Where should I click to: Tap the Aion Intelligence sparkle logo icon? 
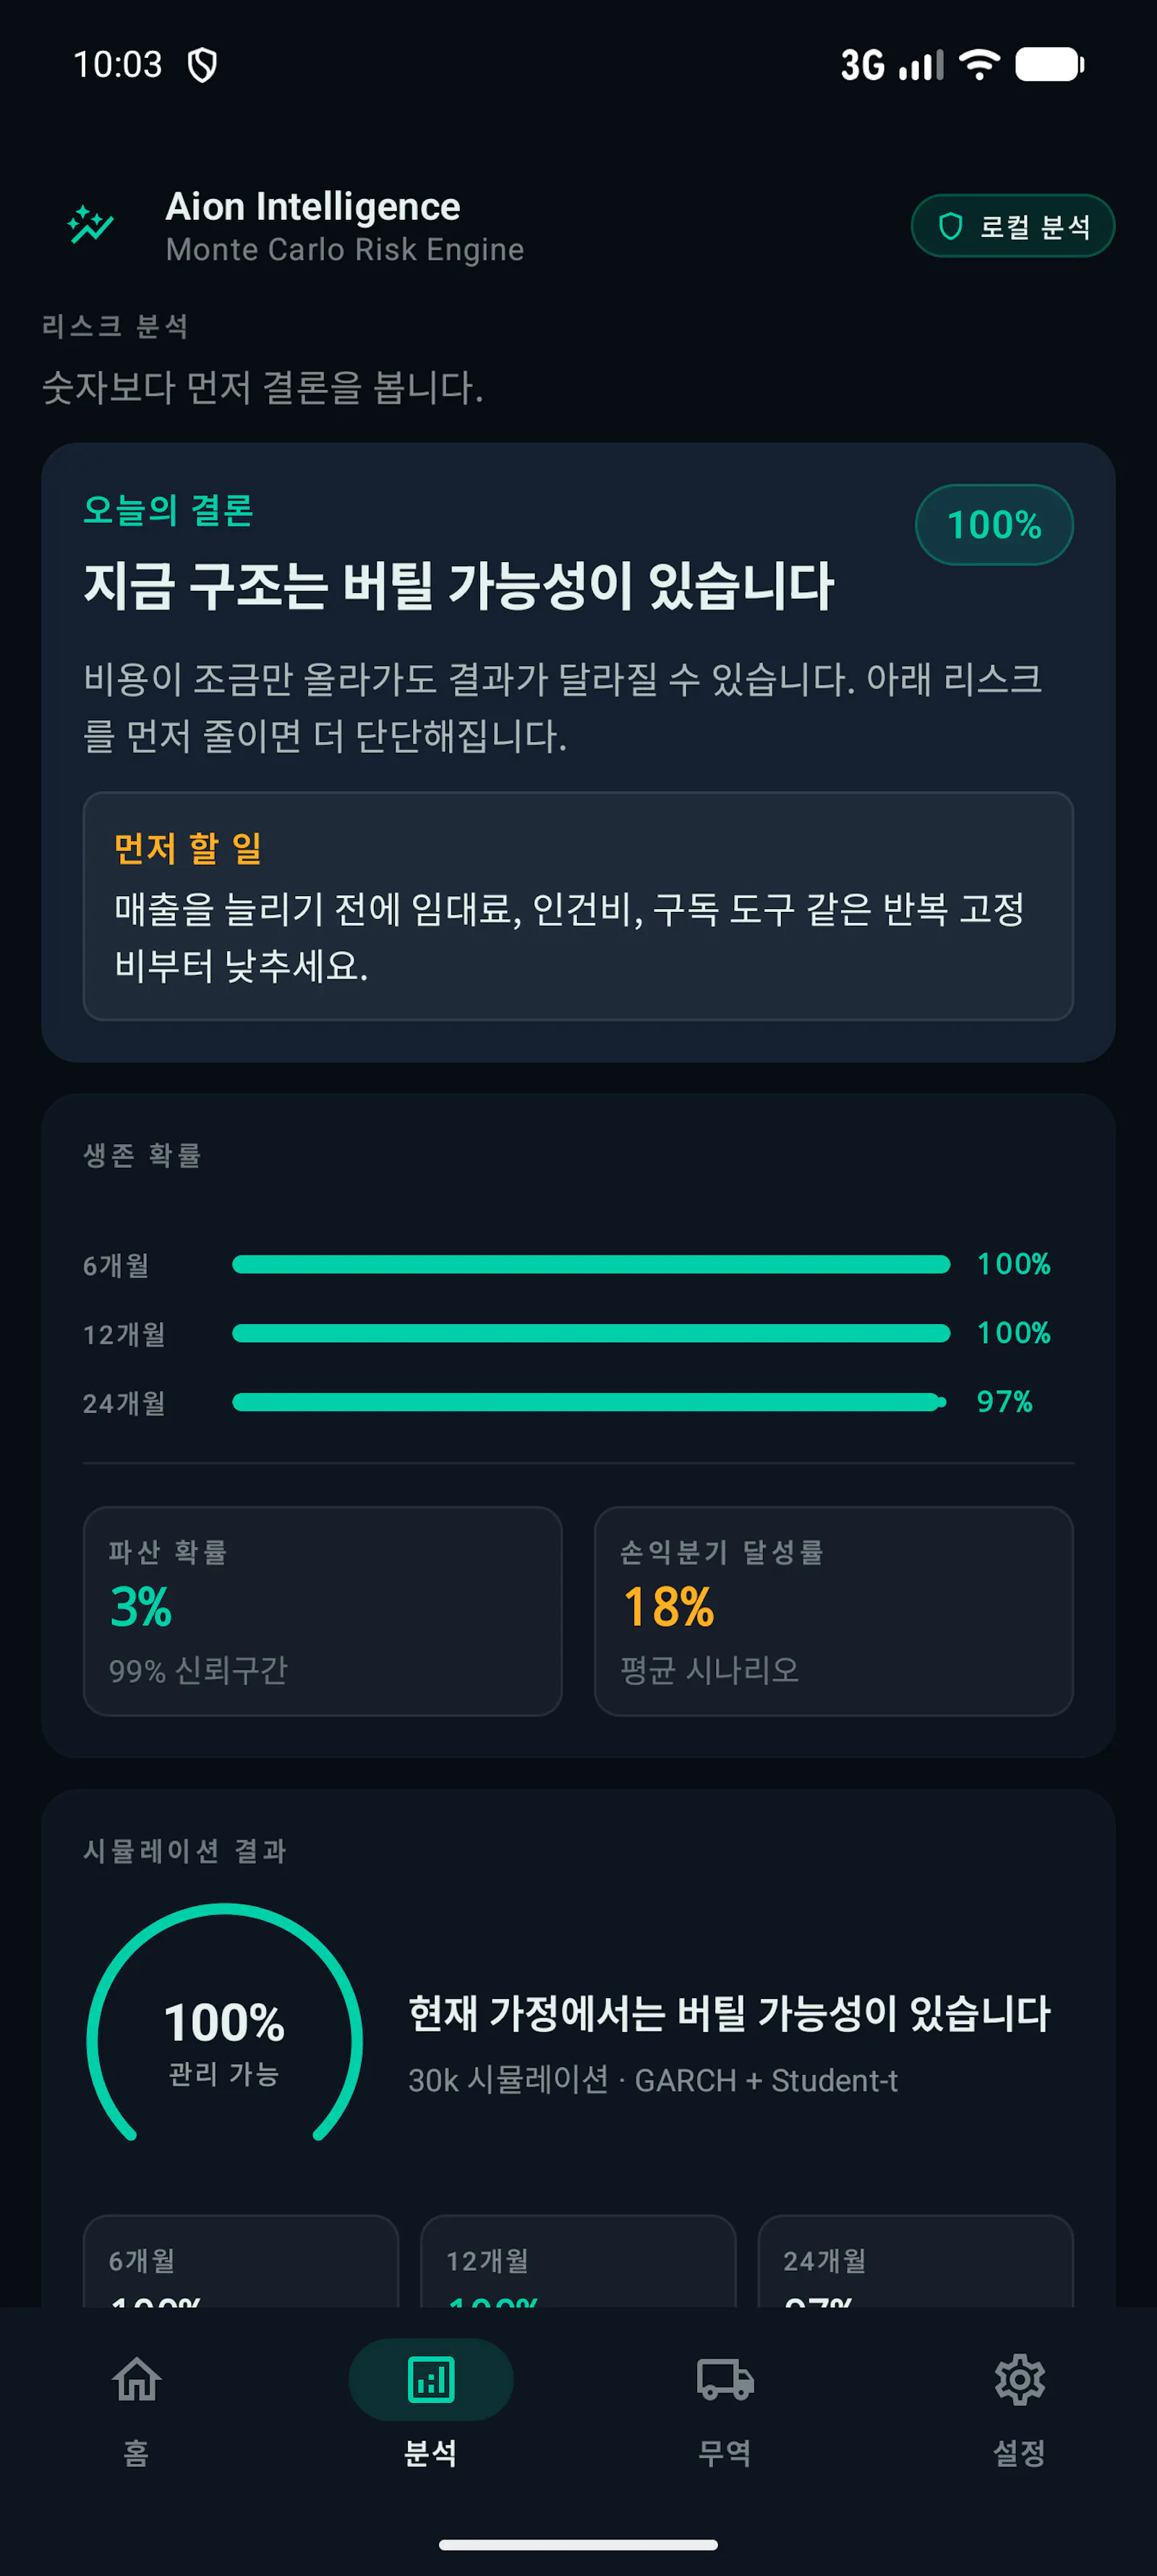tap(91, 225)
